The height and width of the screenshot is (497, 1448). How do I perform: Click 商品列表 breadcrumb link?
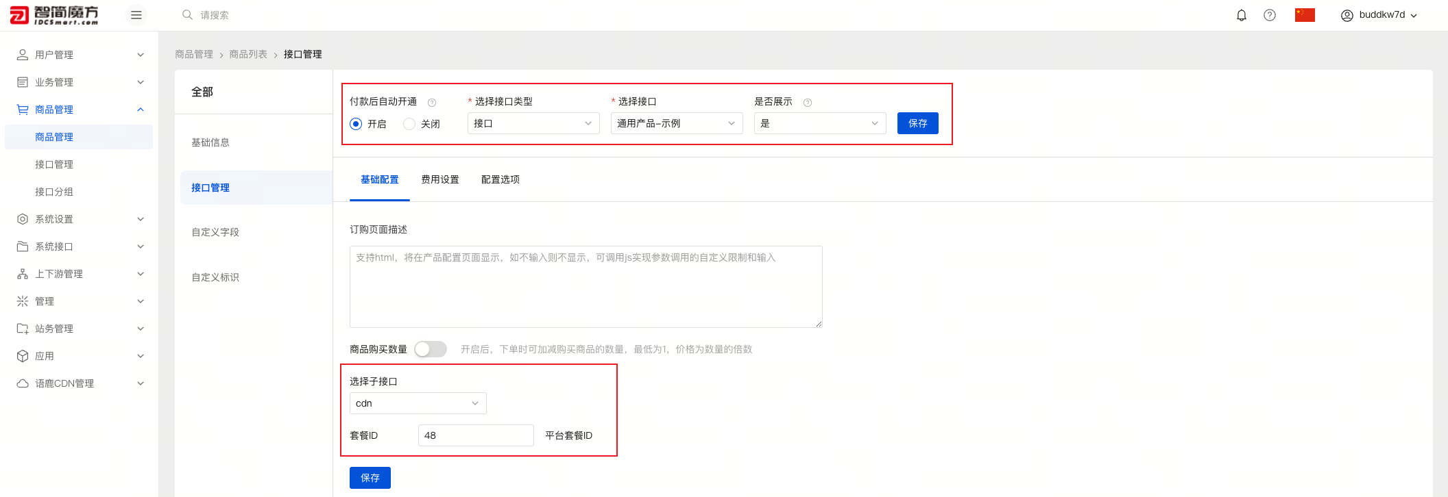point(248,54)
